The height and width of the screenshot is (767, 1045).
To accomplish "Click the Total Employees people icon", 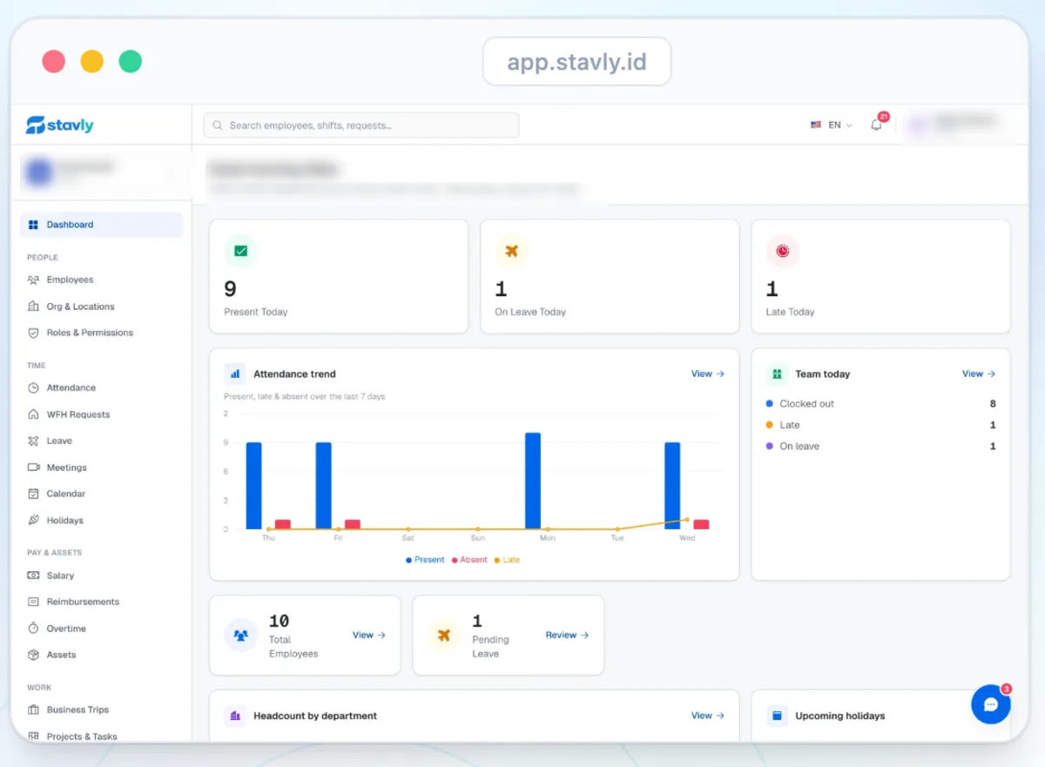I will (241, 636).
